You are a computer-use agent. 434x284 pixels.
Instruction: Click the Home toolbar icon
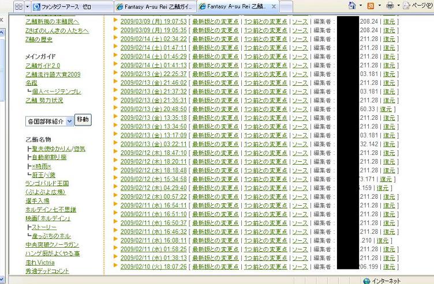pyautogui.click(x=352, y=6)
